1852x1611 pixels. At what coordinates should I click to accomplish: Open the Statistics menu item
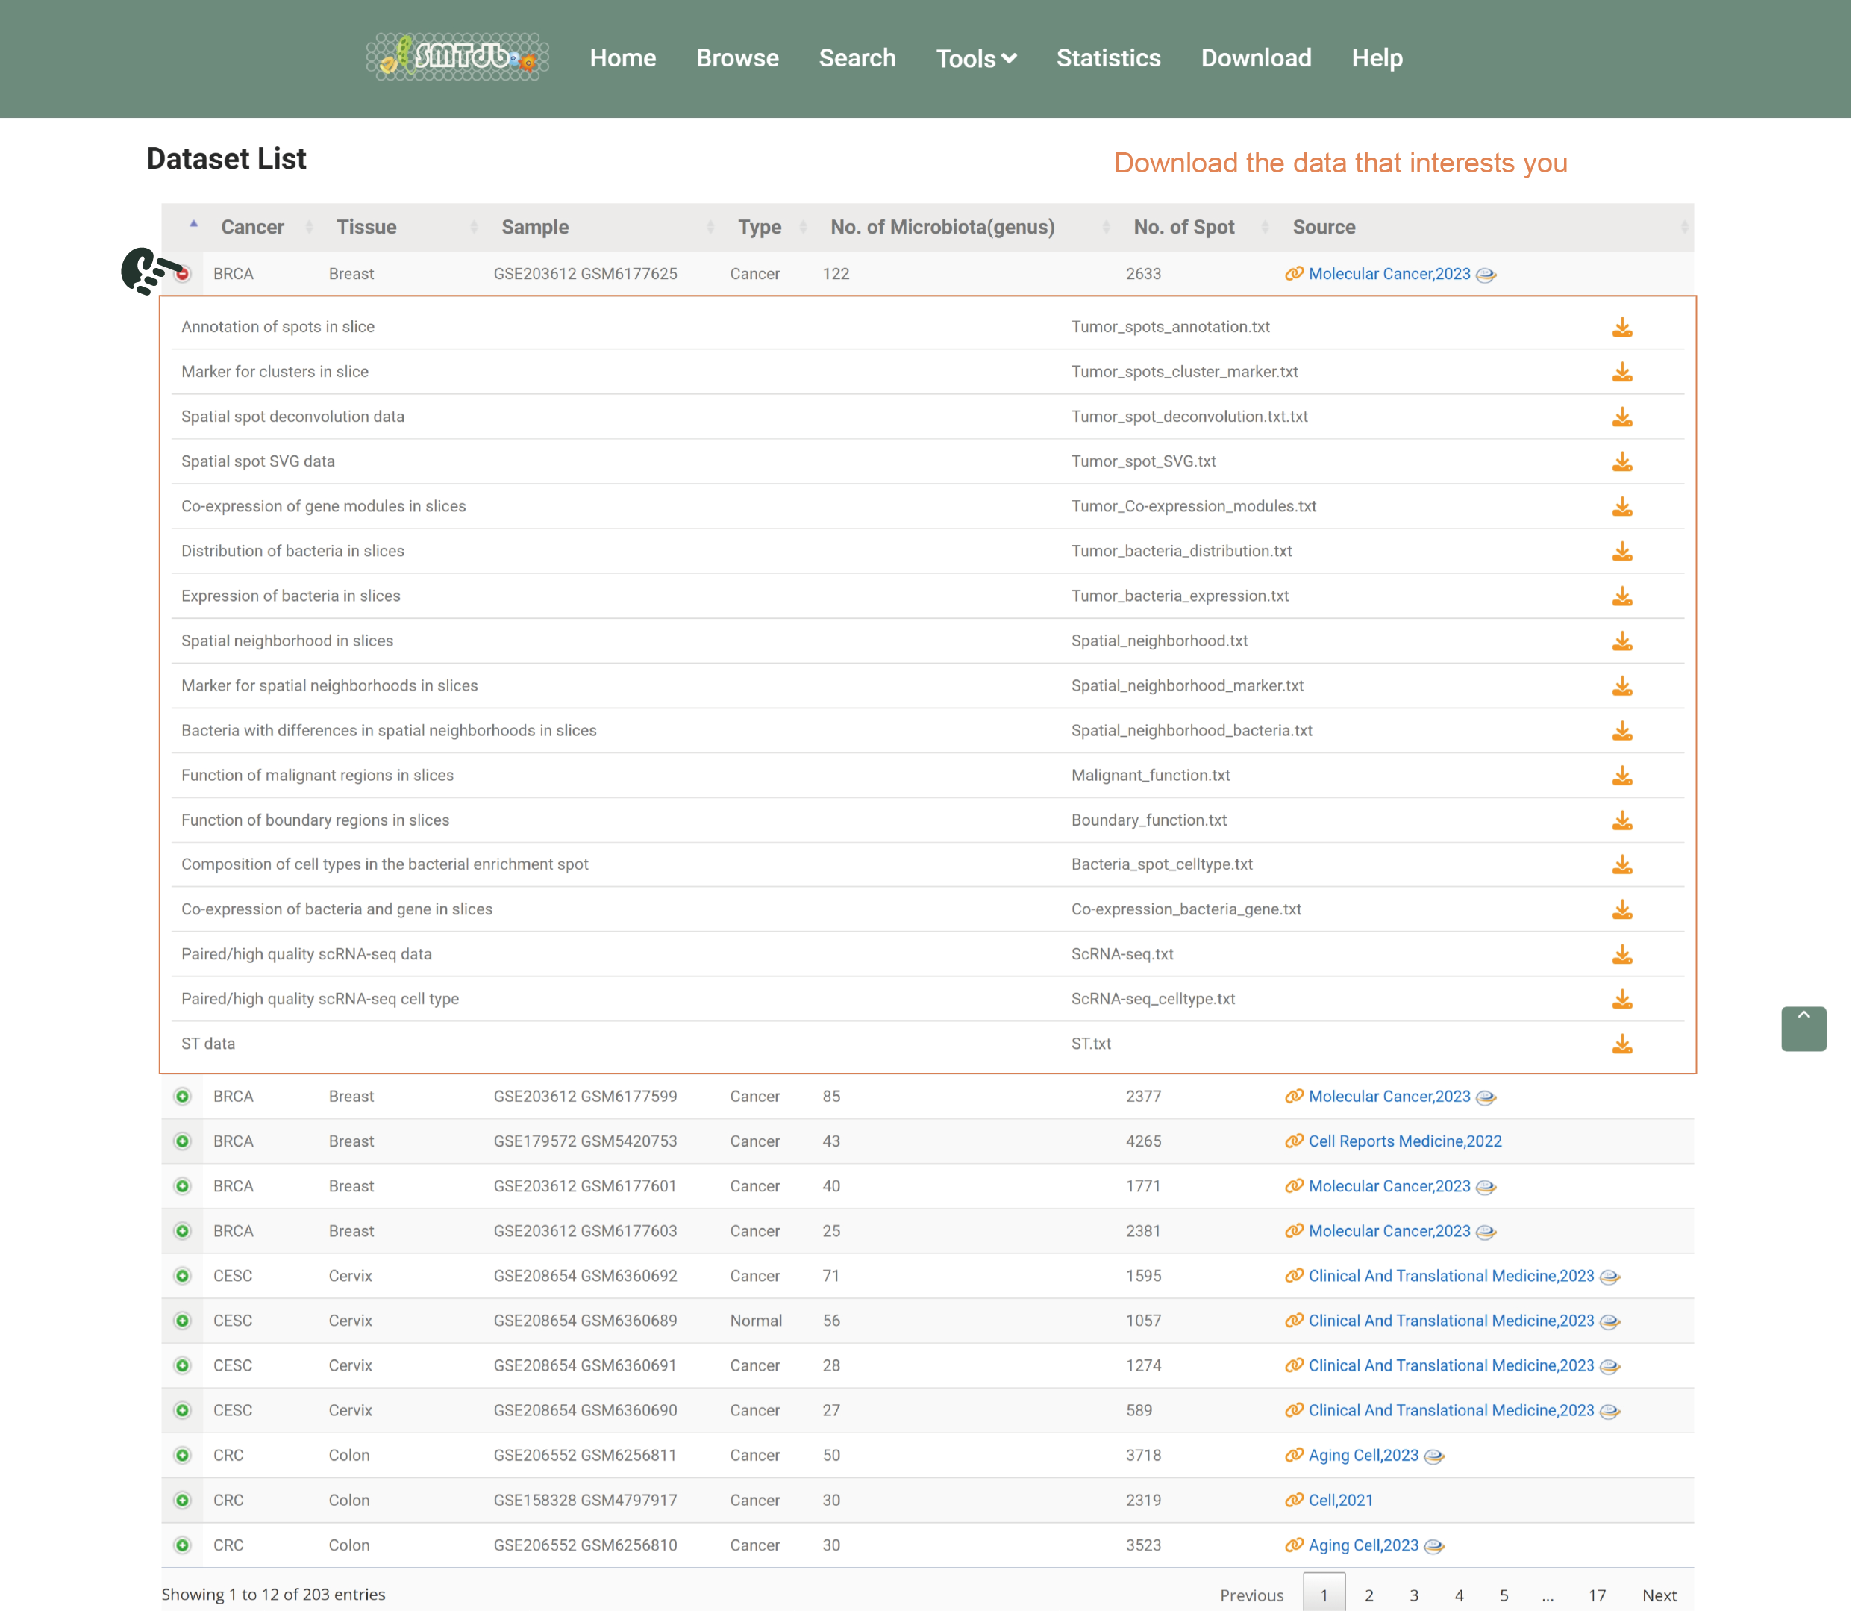pyautogui.click(x=1108, y=58)
